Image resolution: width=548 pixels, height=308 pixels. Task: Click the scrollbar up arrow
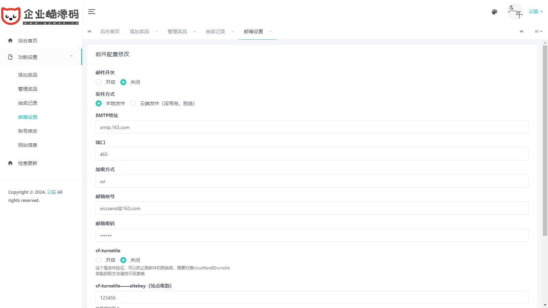pyautogui.click(x=545, y=43)
